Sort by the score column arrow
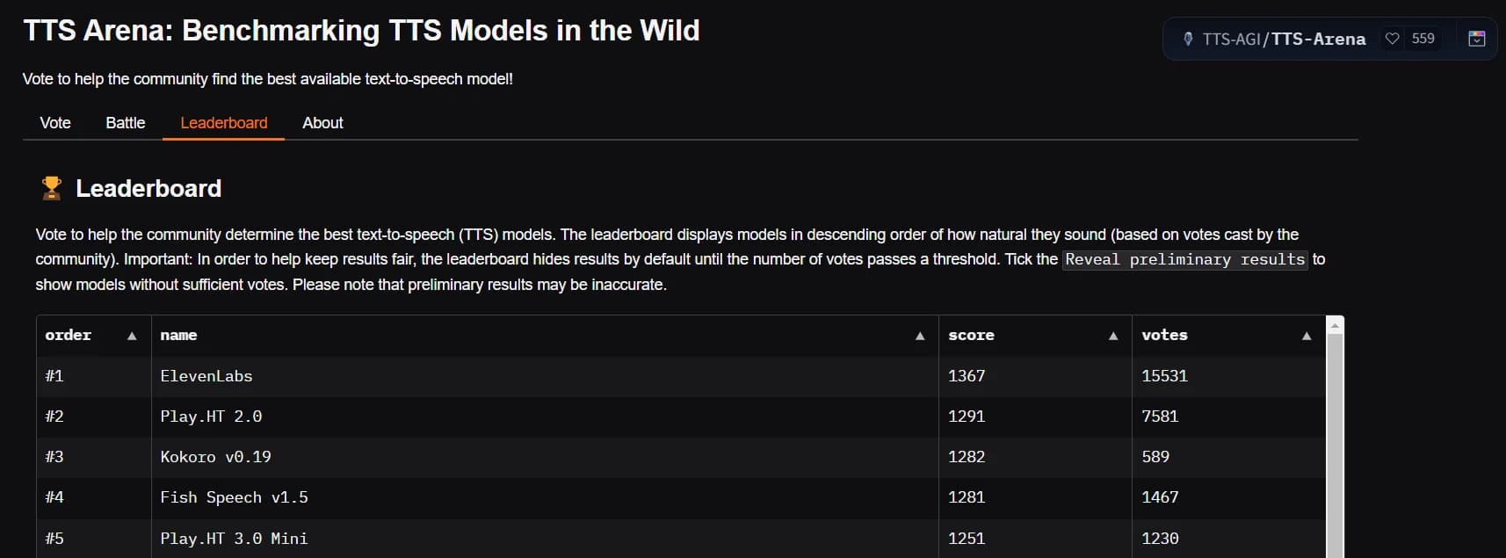The width and height of the screenshot is (1506, 558). coord(1113,336)
